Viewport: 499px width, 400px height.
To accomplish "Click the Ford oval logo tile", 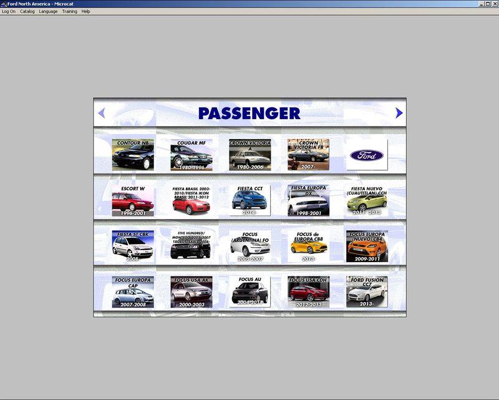I will pyautogui.click(x=367, y=155).
